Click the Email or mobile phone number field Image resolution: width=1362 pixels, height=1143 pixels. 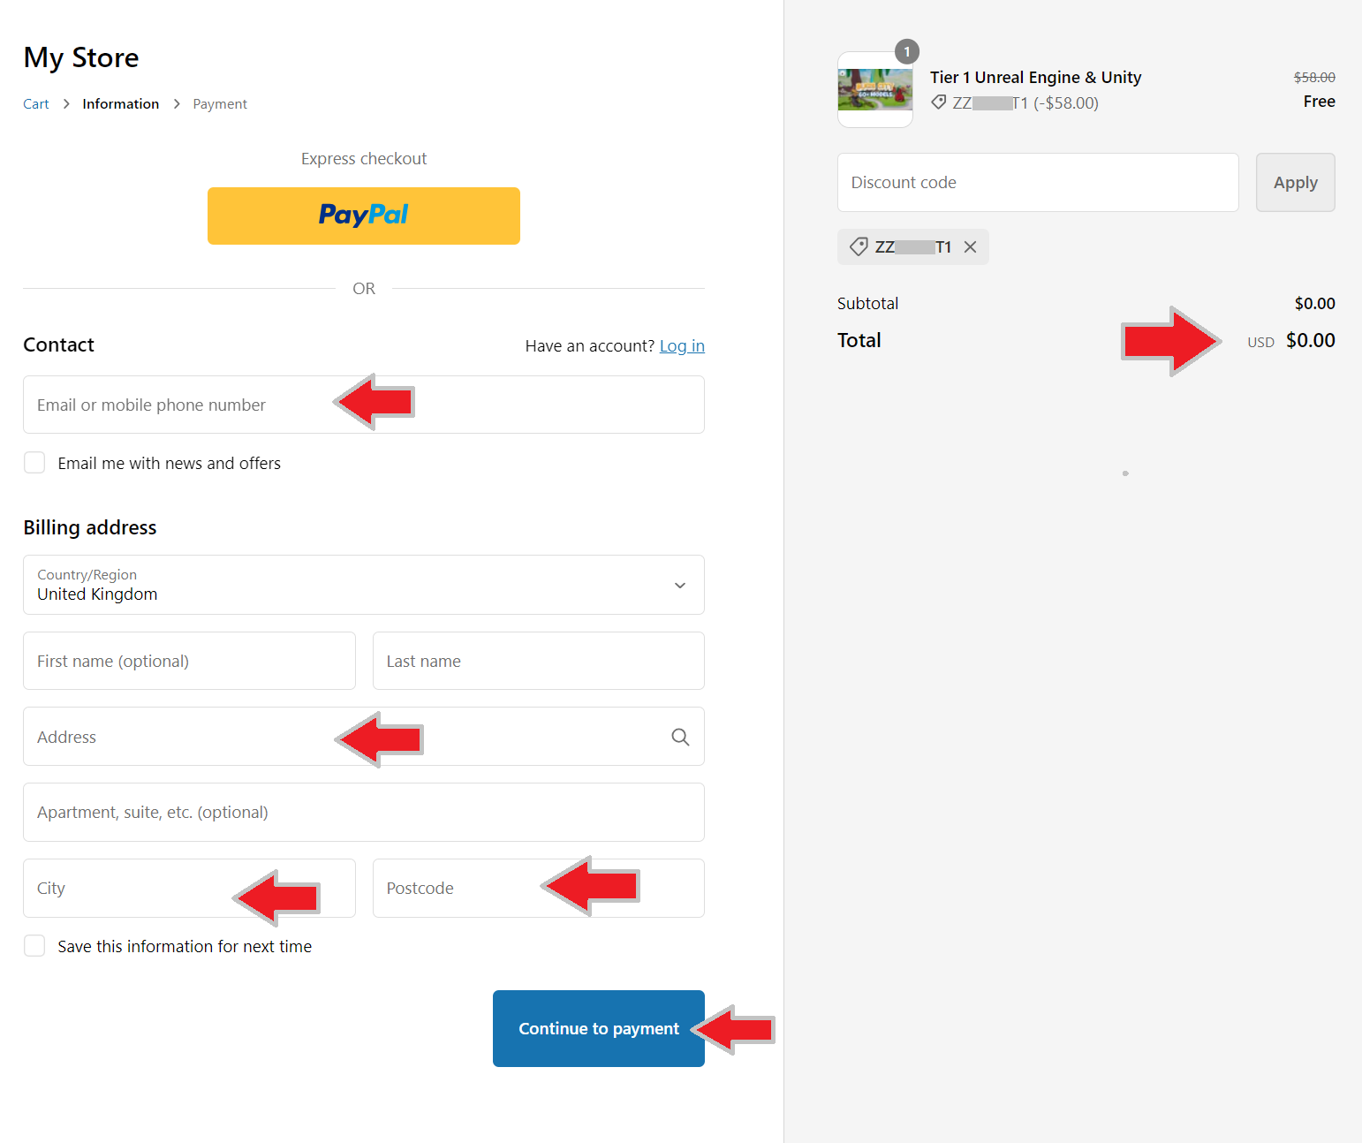coord(177,405)
